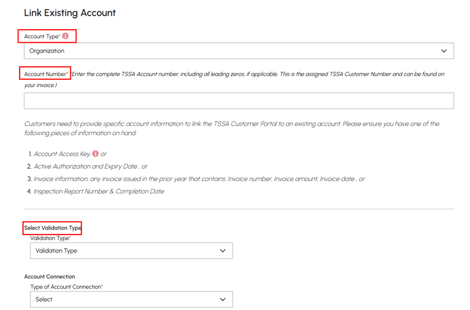Click the italic hint about TSSA Account number
470x310 pixels.
click(234, 79)
